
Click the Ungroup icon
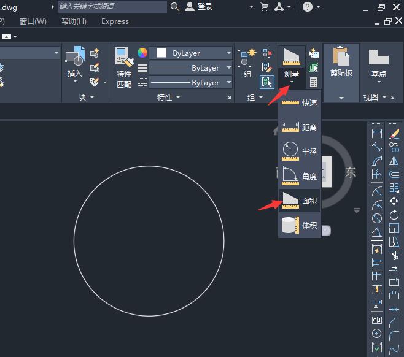click(266, 53)
